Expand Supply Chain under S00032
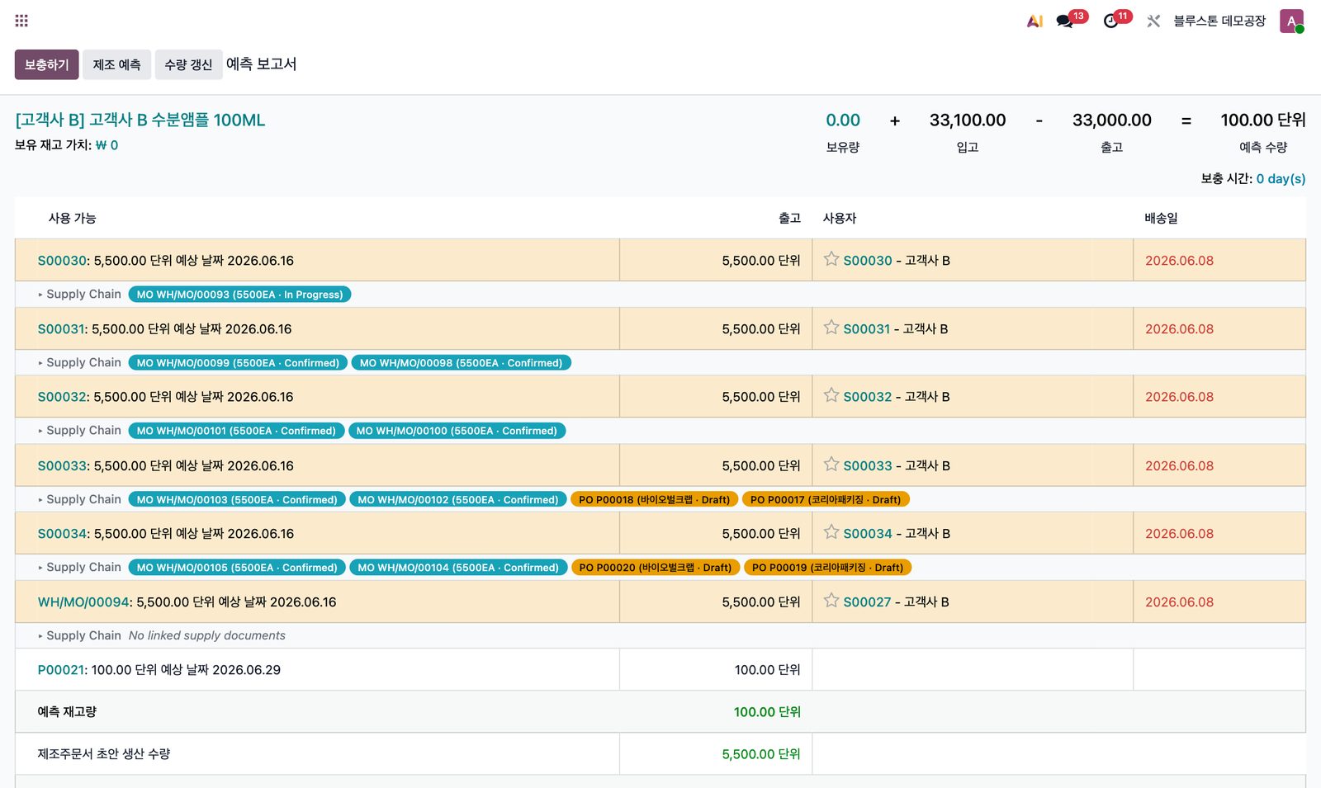 coord(79,431)
